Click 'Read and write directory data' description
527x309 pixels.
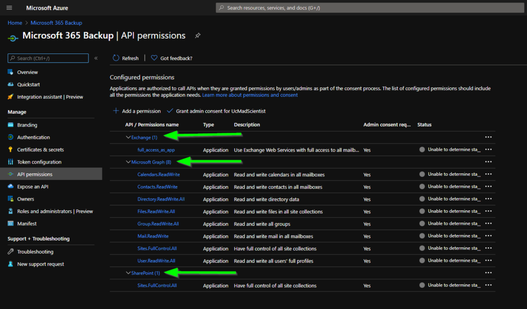[267, 199]
